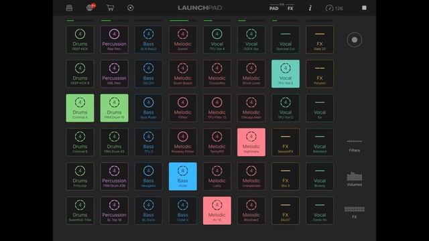Screen dimensions: 429x241
Task: Stop playback with the square stop button
Action: [364, 8]
